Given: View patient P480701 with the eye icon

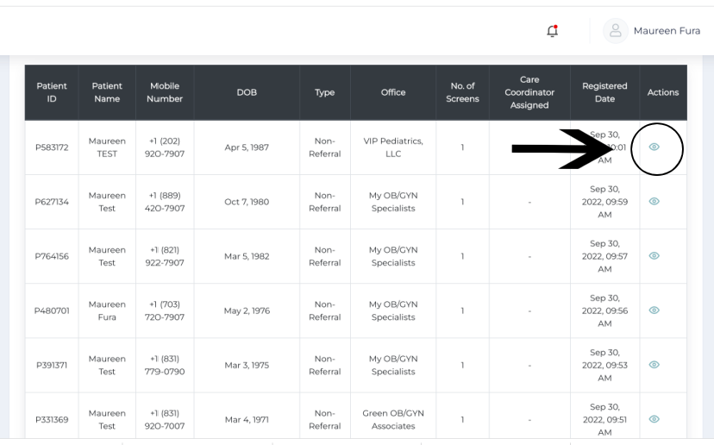Looking at the screenshot, I should [654, 310].
